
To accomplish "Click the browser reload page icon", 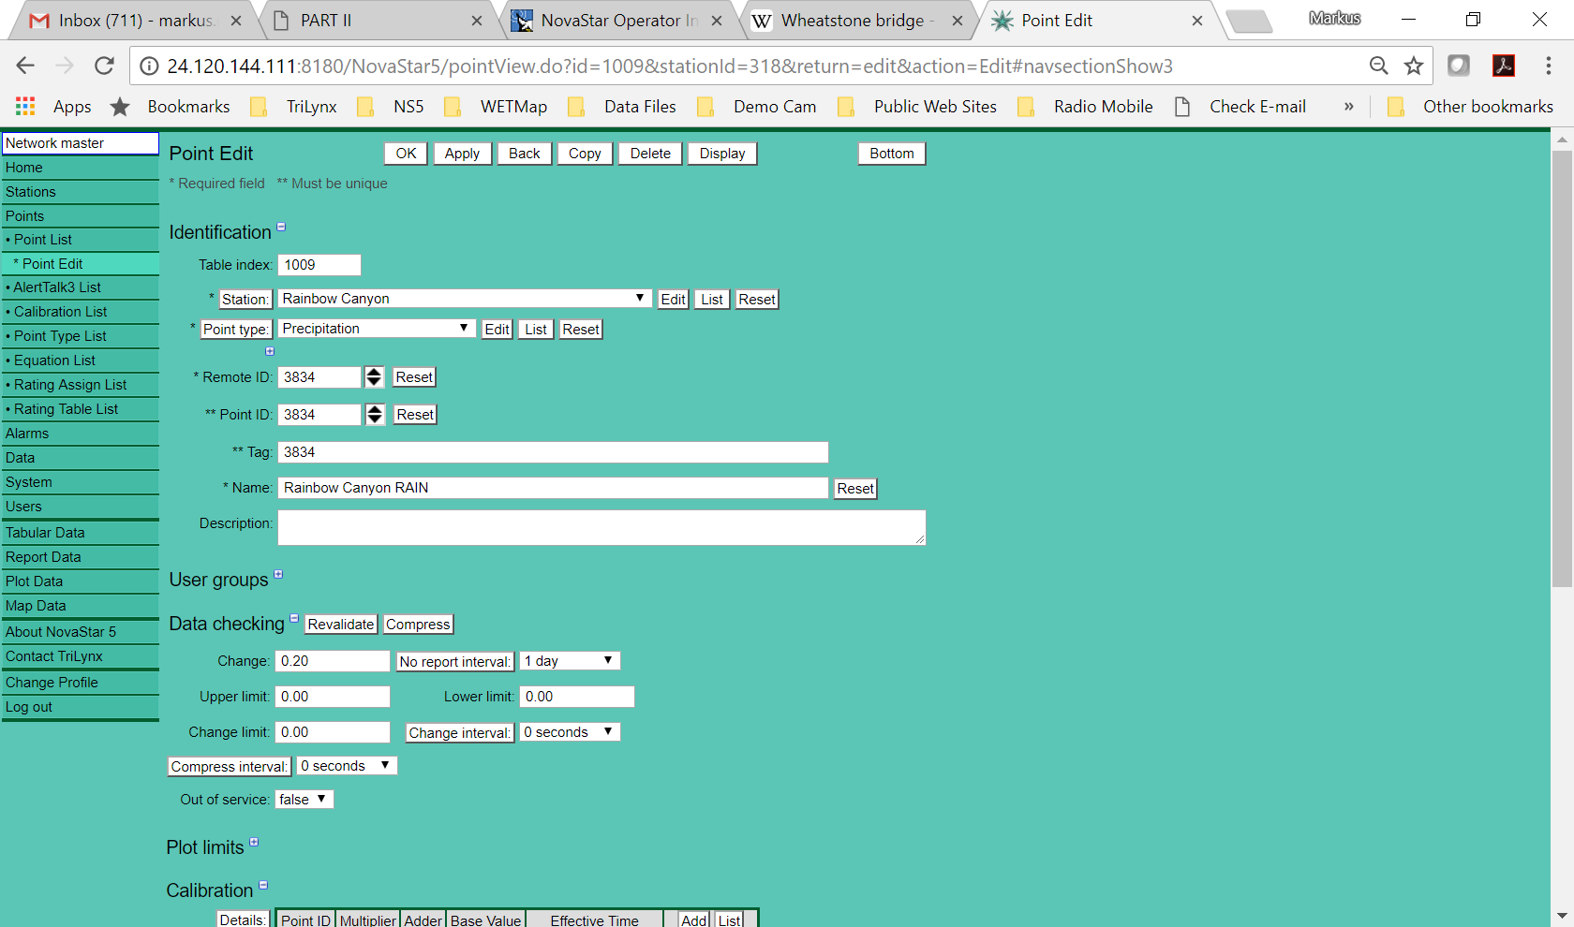I will point(104,66).
